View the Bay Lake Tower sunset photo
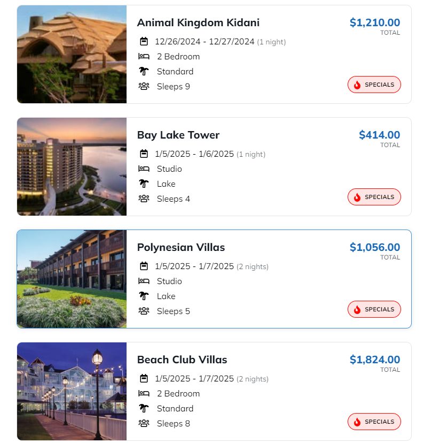This screenshot has width=424, height=443. [72, 166]
